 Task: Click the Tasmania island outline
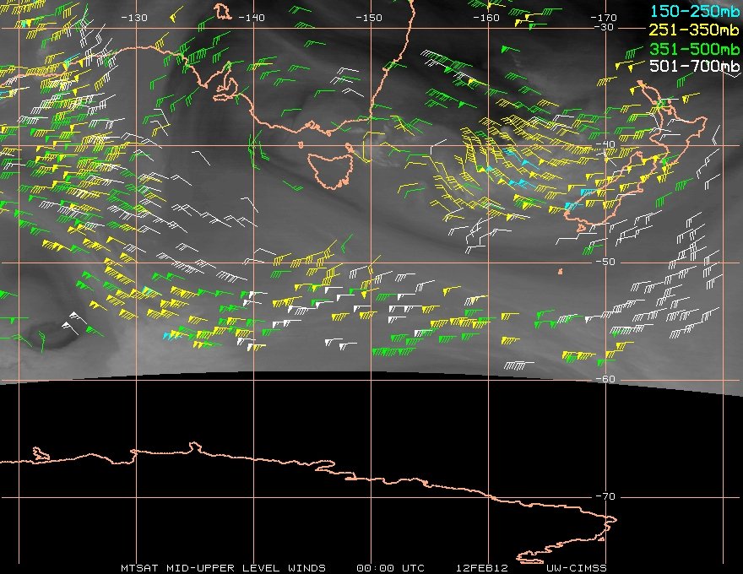pos(330,170)
